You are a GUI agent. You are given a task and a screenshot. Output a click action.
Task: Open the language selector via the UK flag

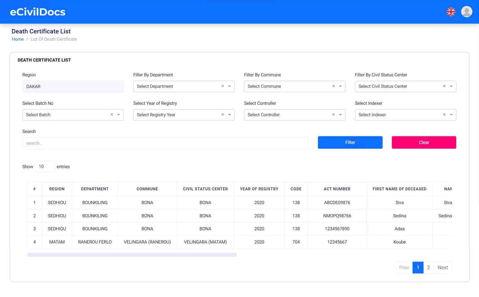click(x=451, y=12)
